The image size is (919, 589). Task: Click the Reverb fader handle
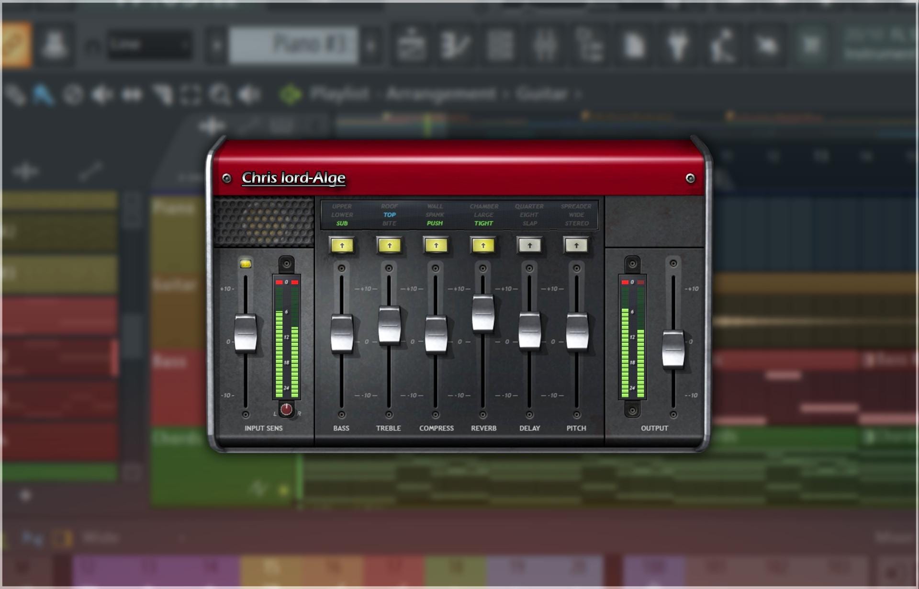point(483,314)
